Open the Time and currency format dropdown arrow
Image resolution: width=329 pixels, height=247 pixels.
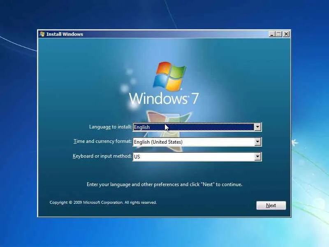[258, 142]
